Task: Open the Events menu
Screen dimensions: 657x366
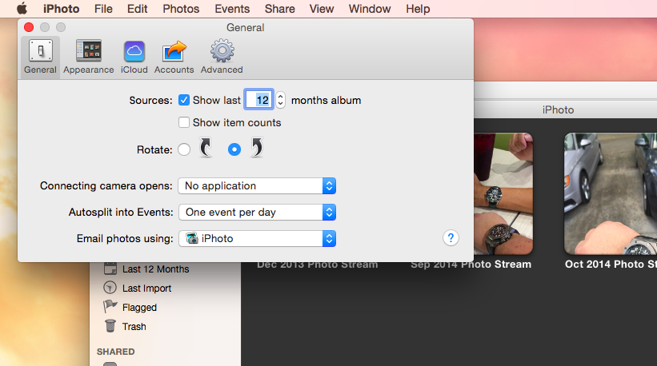Action: click(x=232, y=9)
